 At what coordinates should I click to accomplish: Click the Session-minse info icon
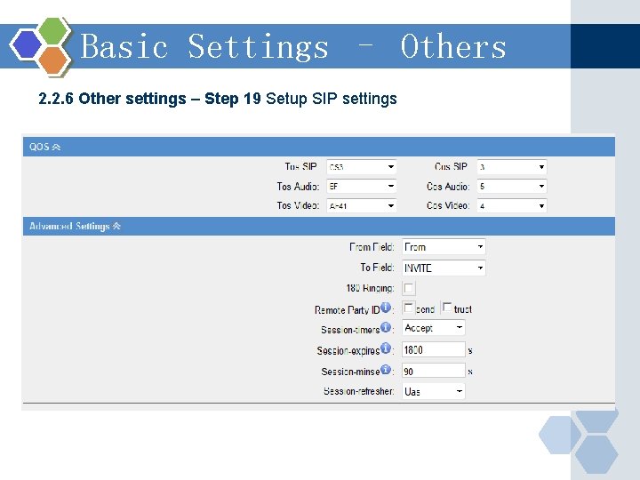pos(386,370)
